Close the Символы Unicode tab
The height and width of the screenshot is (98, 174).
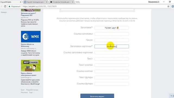point(73,2)
